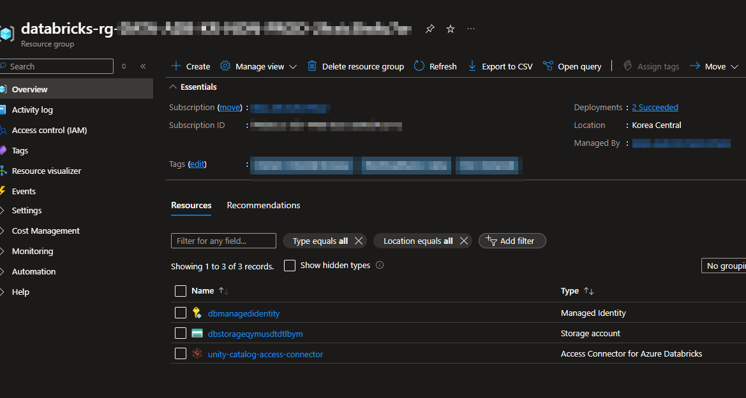The width and height of the screenshot is (746, 398).
Task: Switch to the Resources tab
Action: (x=191, y=205)
